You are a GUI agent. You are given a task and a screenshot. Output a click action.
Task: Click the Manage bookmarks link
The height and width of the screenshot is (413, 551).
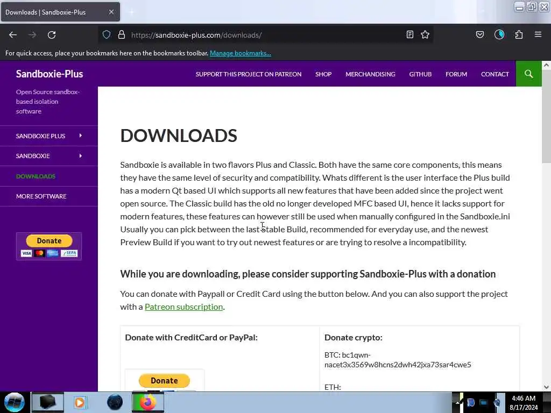pos(241,53)
